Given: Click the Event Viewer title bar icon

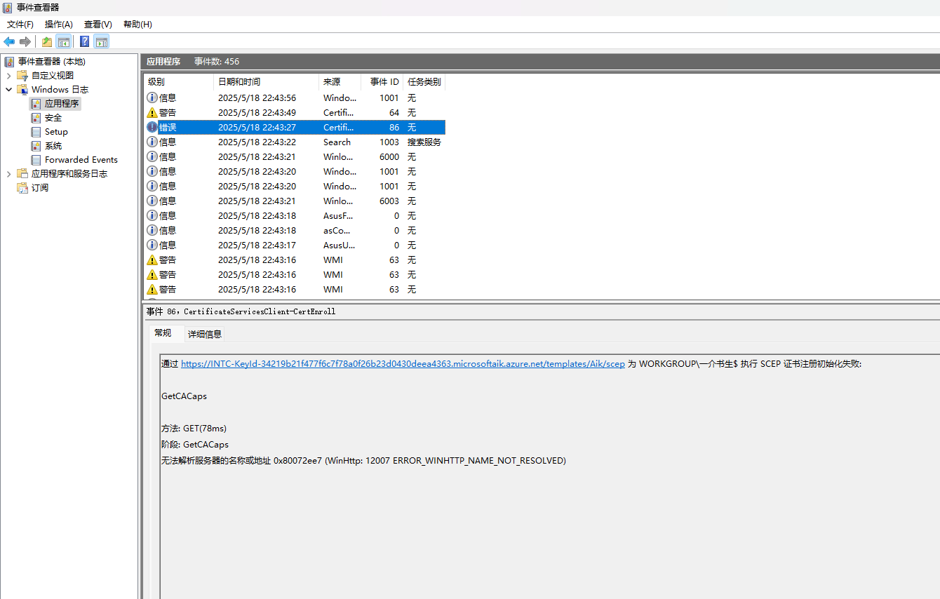Looking at the screenshot, I should pyautogui.click(x=8, y=8).
